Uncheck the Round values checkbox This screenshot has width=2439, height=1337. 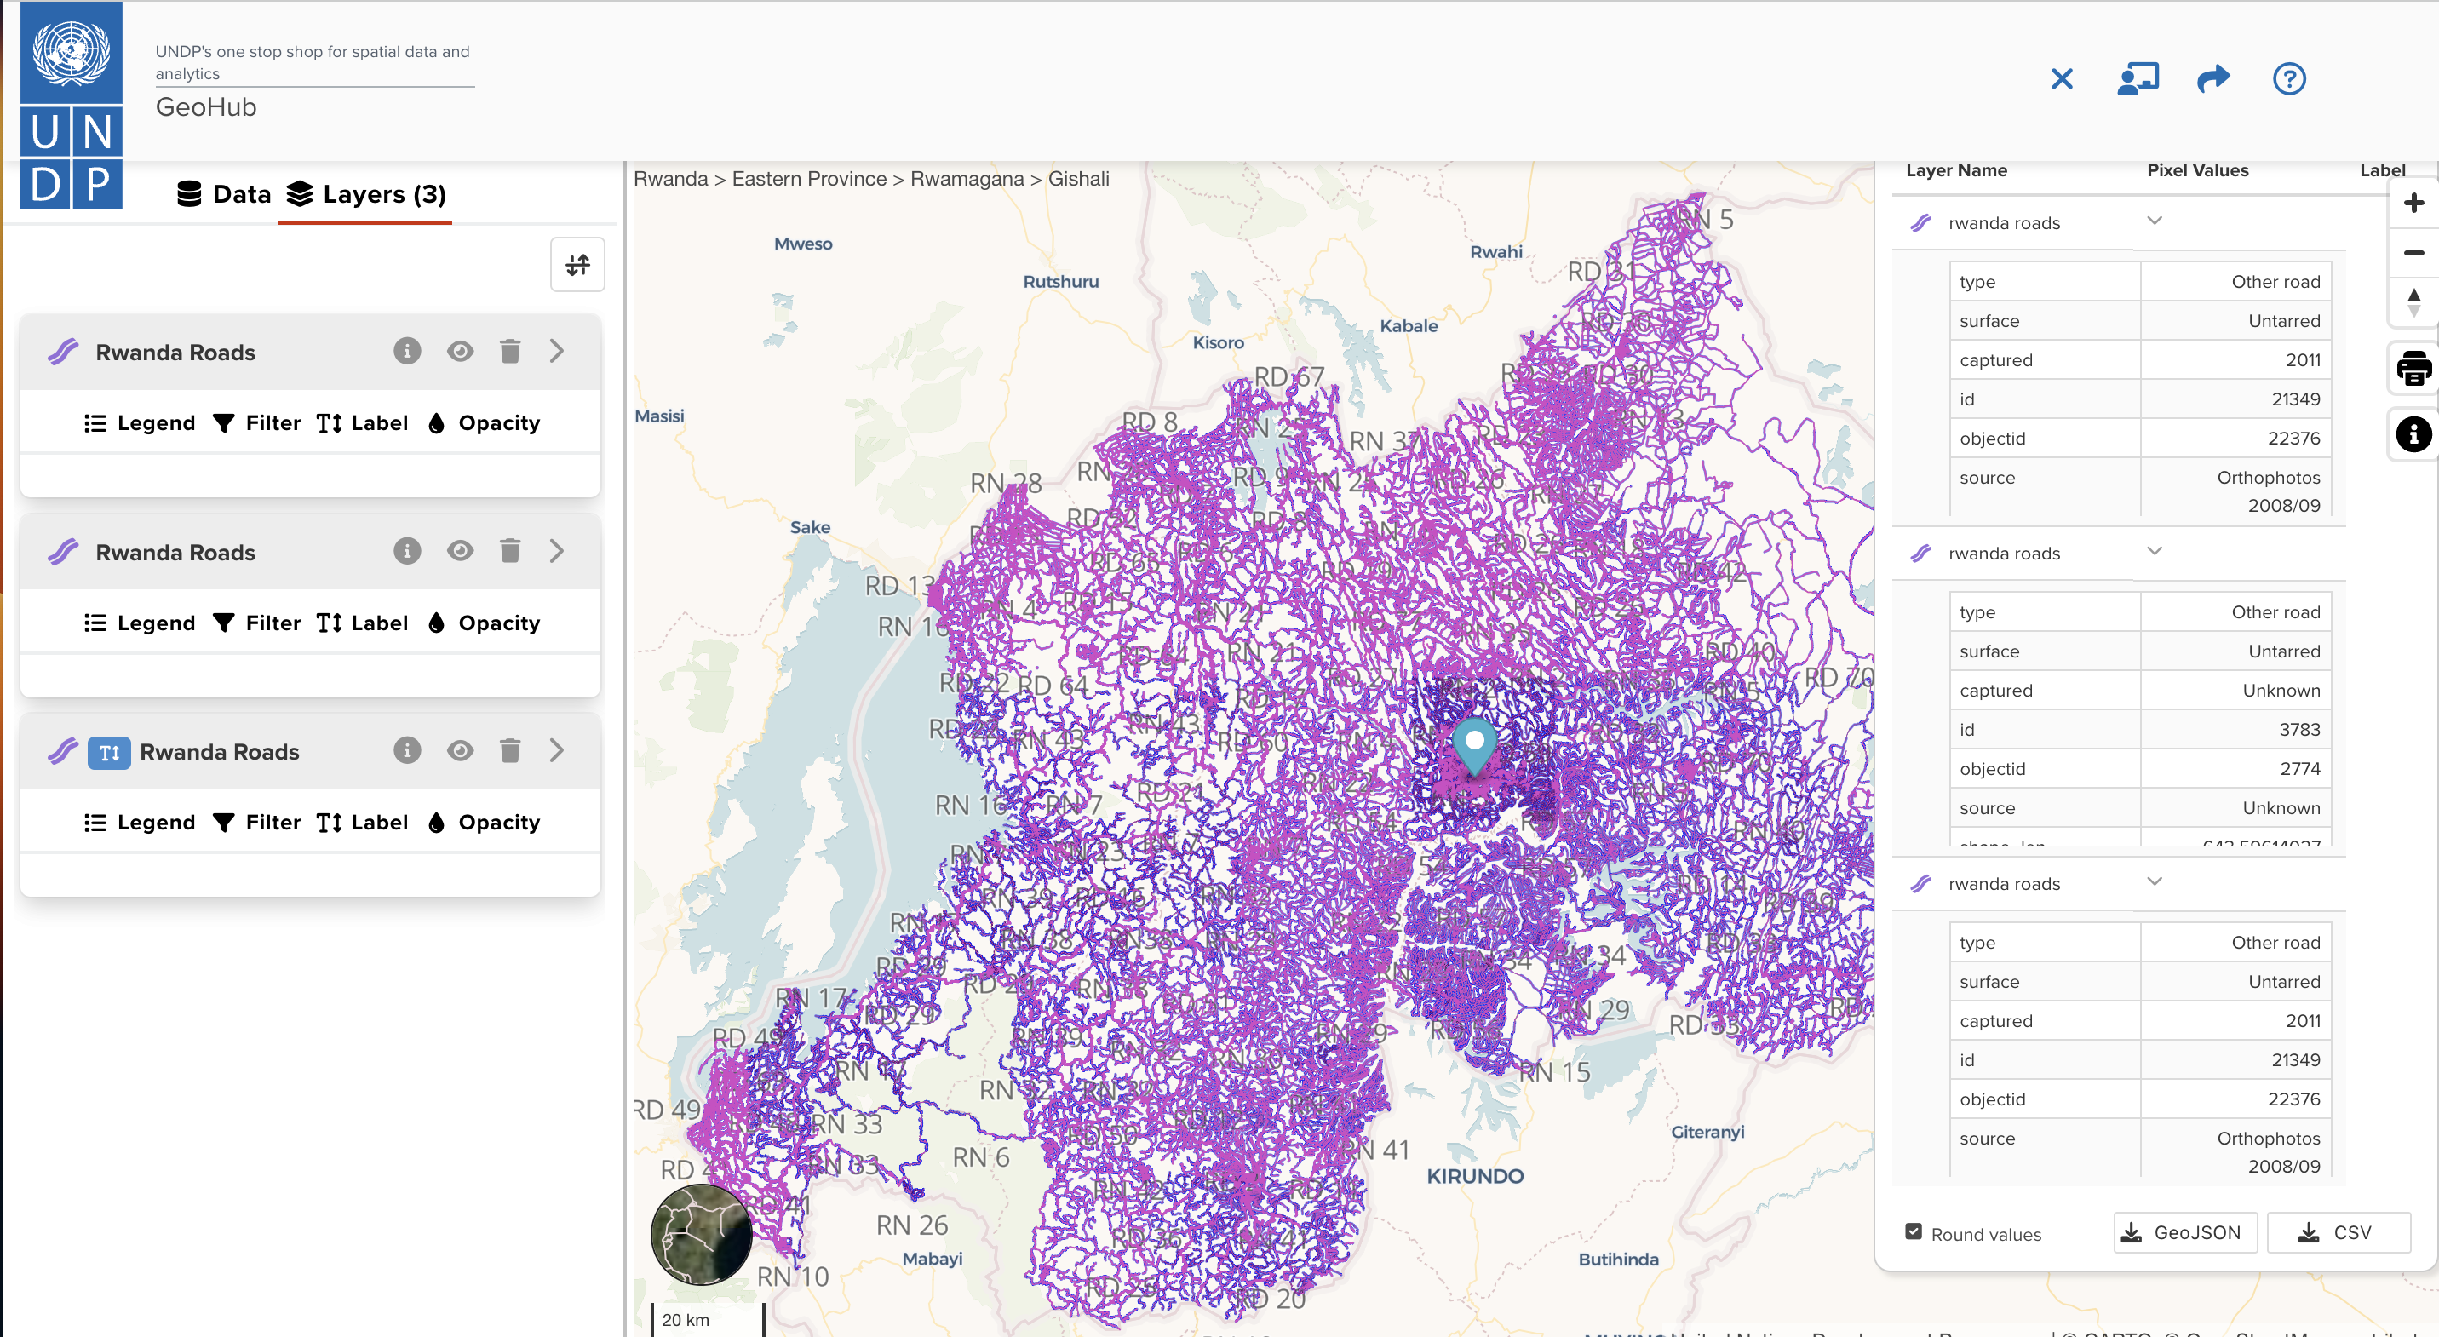pyautogui.click(x=1914, y=1232)
